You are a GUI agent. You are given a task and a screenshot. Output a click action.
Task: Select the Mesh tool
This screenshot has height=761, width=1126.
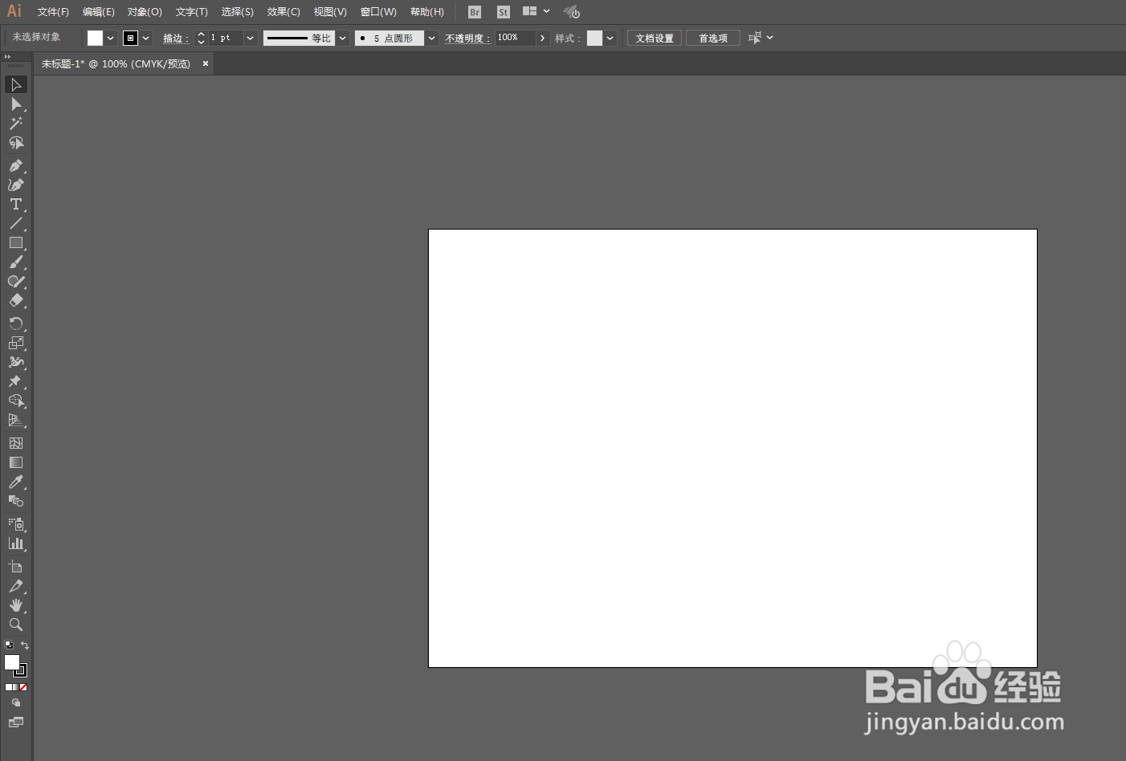pos(16,443)
